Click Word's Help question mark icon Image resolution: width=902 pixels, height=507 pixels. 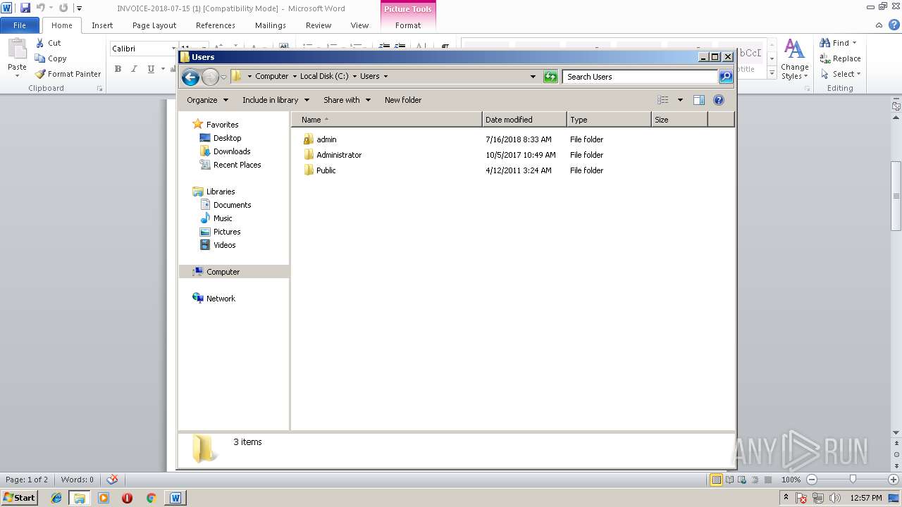coord(894,25)
